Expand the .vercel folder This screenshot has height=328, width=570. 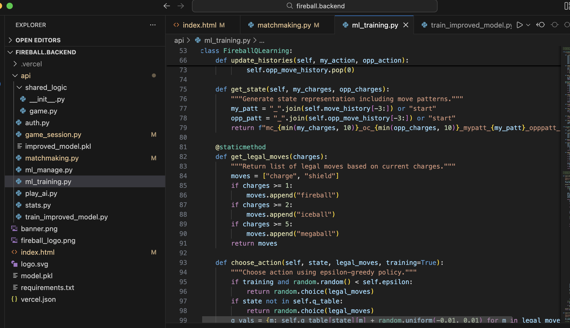click(31, 64)
